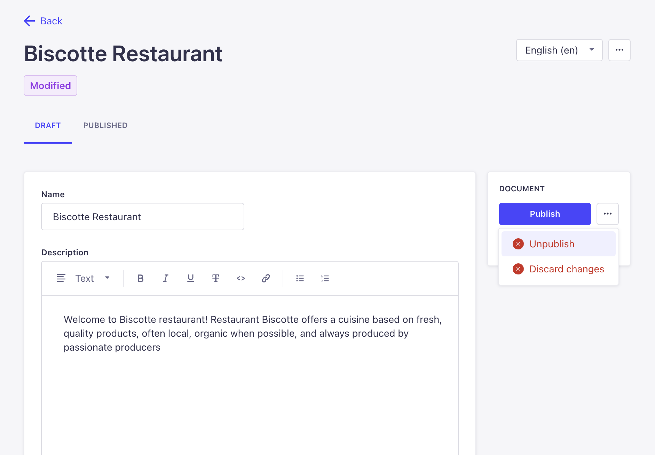The image size is (655, 455).
Task: Toggle document actions menu next to Publish
Action: point(607,214)
